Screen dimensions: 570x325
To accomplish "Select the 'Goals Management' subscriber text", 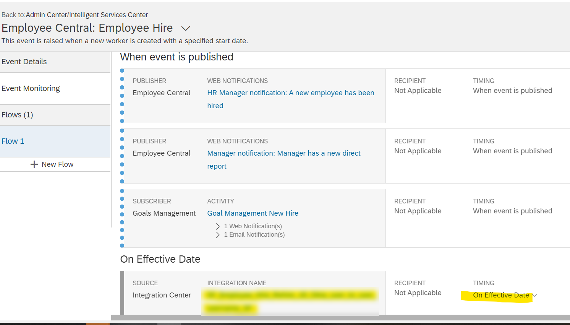I will click(x=164, y=213).
